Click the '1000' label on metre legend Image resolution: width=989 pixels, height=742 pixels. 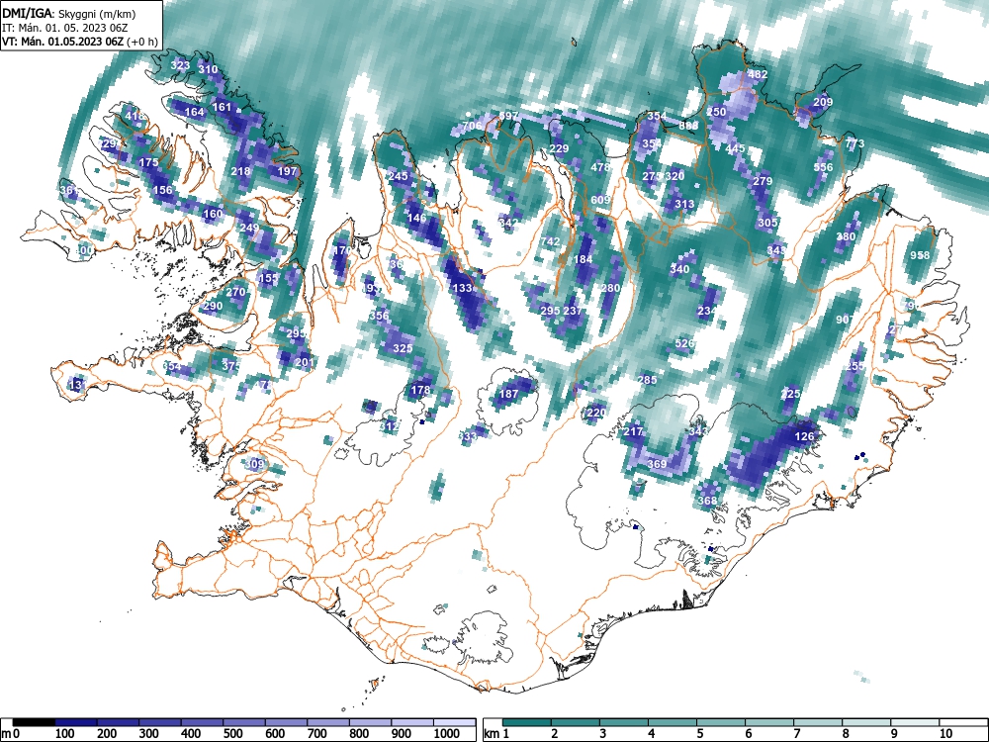(447, 734)
